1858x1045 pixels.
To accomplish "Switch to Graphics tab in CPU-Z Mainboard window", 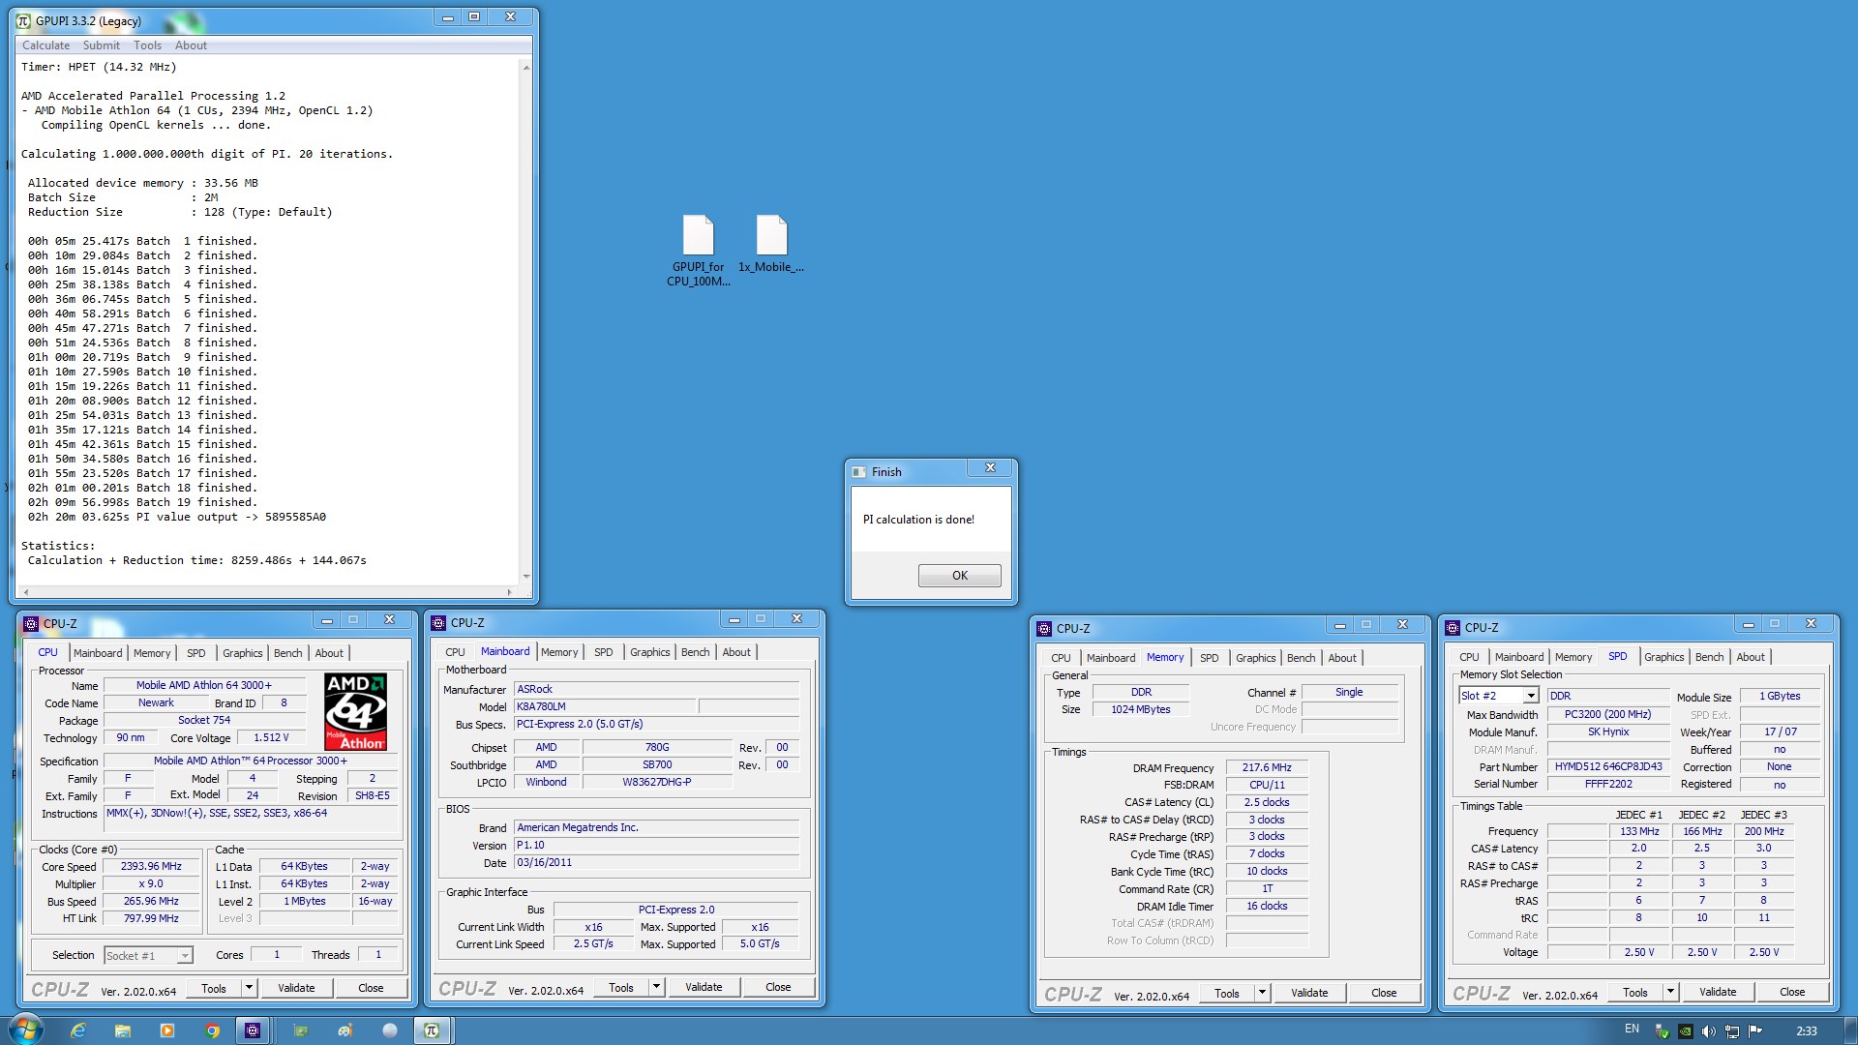I will point(649,652).
